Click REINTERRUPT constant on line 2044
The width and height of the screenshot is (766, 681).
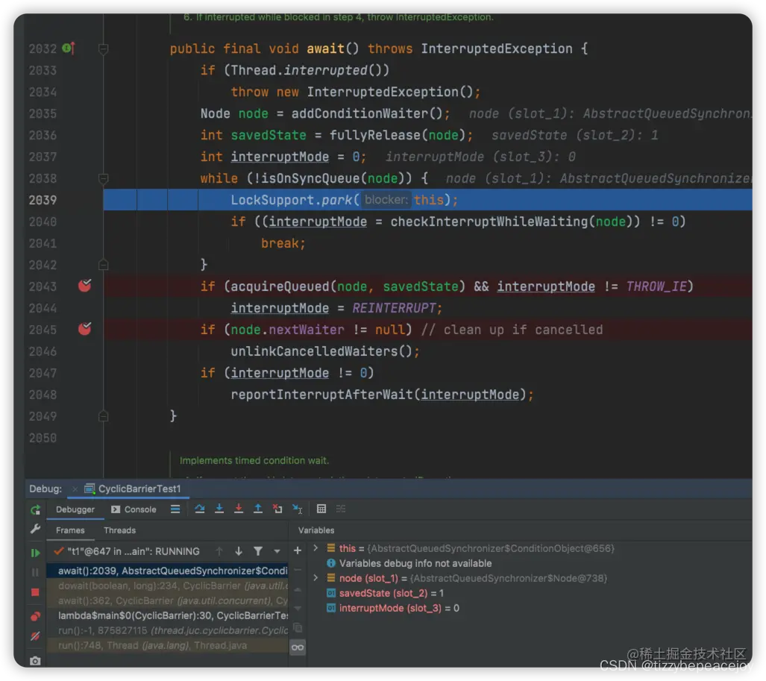tap(394, 308)
